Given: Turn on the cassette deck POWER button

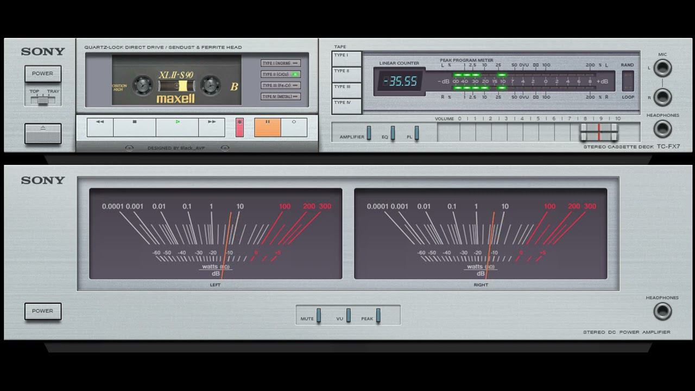Looking at the screenshot, I should 42,74.
